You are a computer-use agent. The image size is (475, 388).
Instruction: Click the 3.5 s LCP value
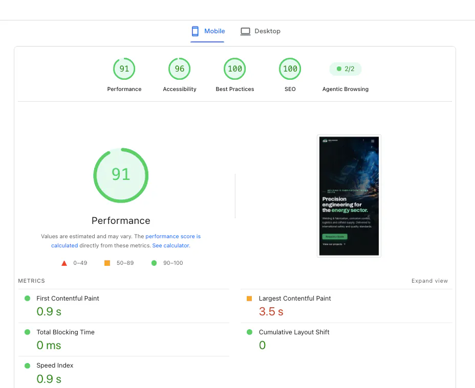pyautogui.click(x=271, y=311)
